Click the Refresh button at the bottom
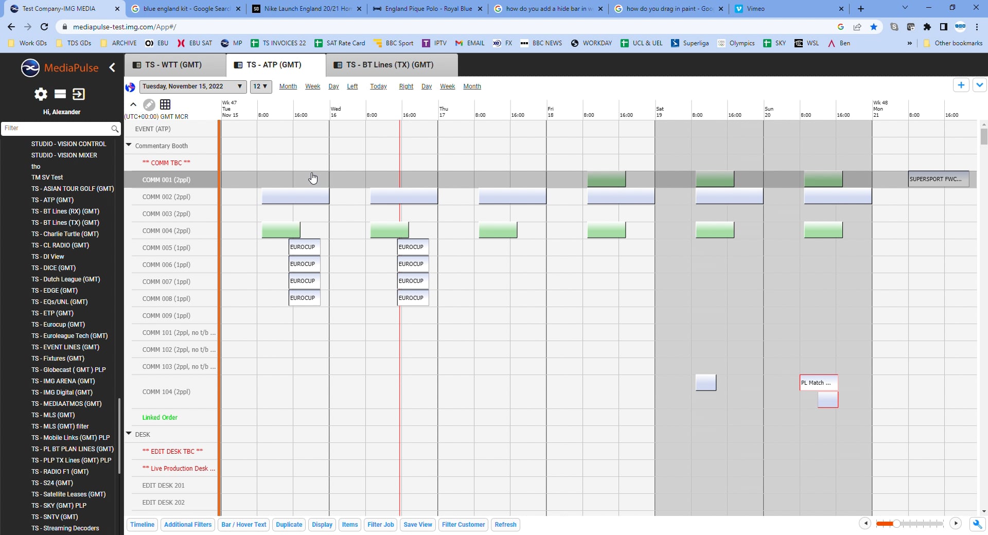Viewport: 988px width, 535px height. click(505, 524)
